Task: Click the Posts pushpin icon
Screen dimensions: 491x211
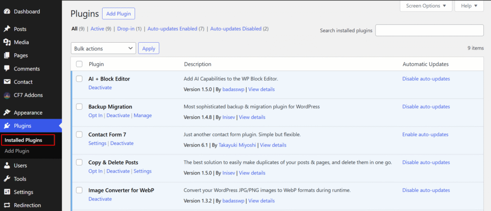Action: point(7,29)
